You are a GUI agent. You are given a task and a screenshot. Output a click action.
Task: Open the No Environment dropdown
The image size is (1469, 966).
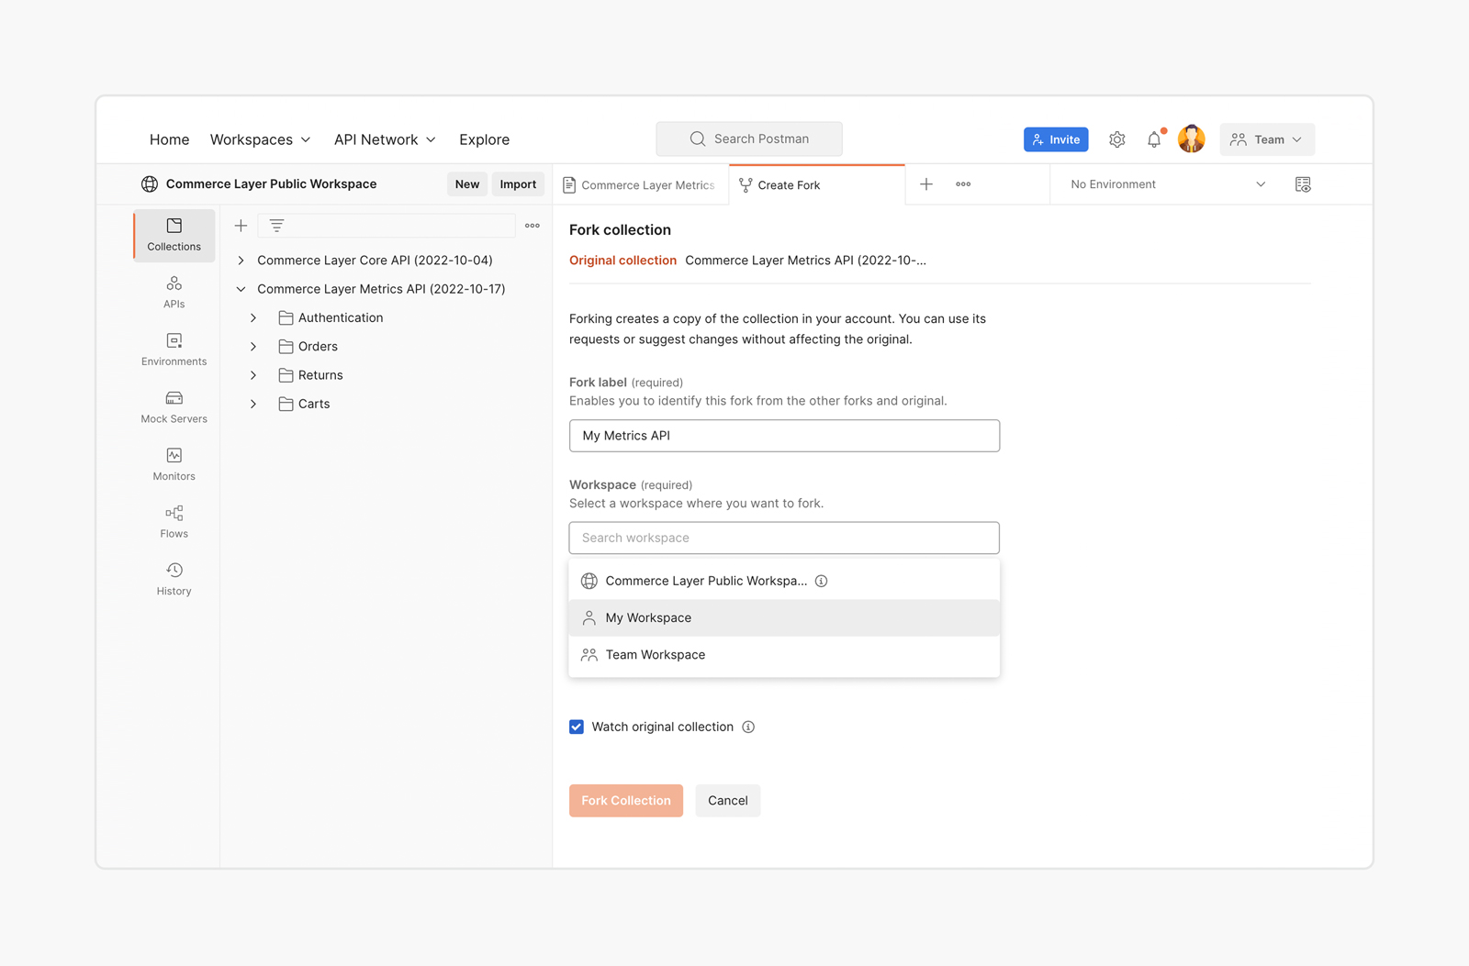[1167, 184]
